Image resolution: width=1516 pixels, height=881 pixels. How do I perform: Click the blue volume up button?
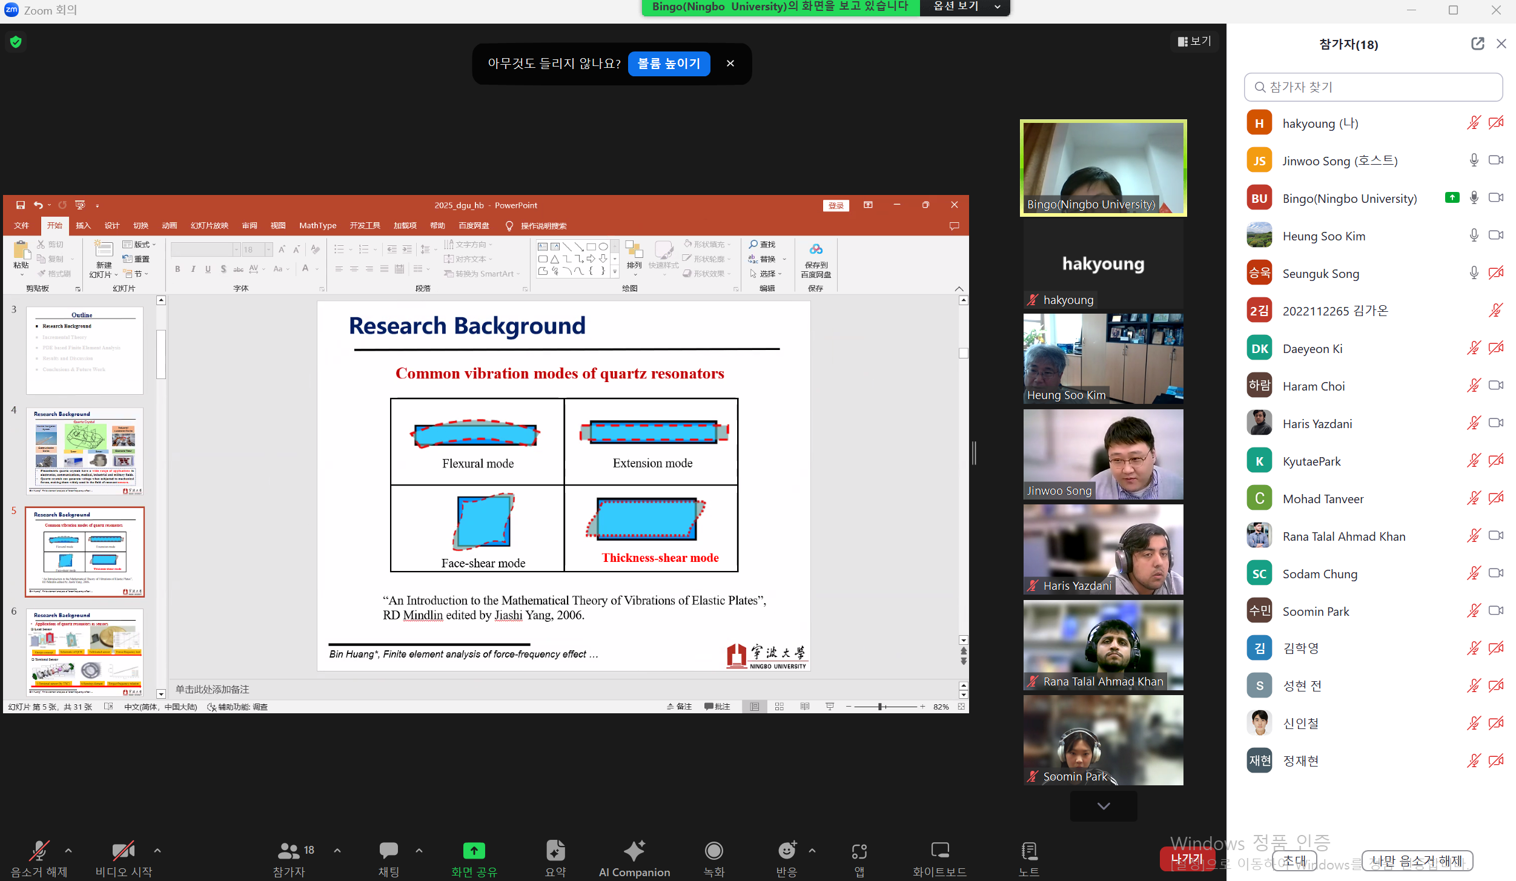click(669, 64)
